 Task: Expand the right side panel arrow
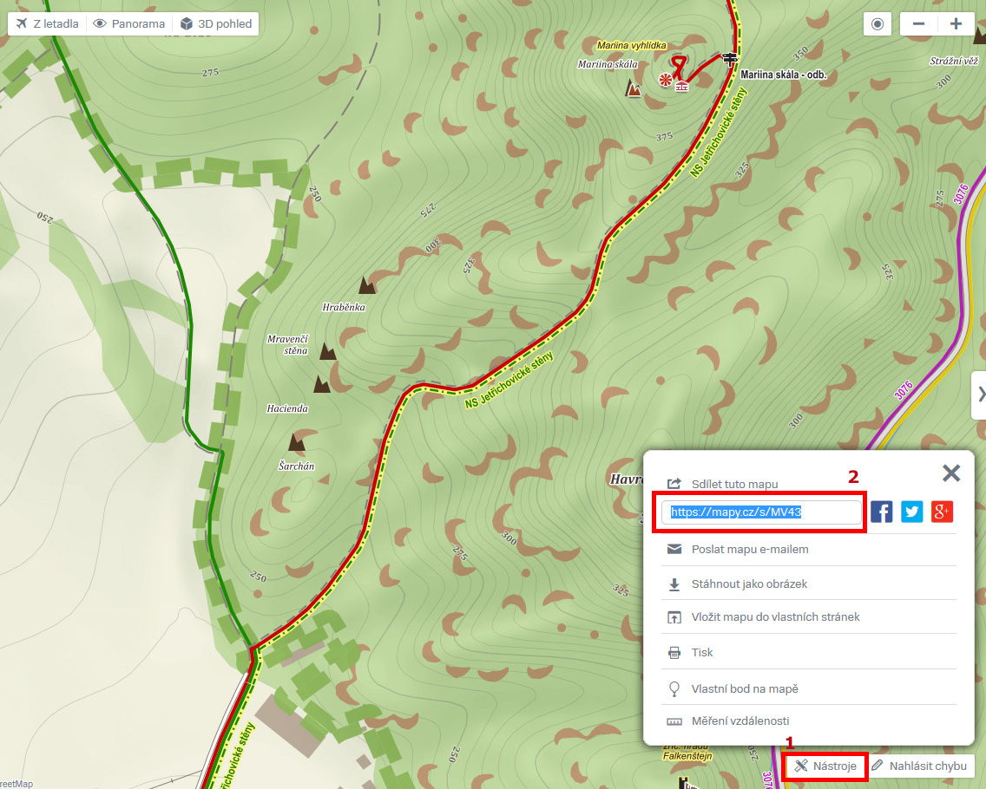coord(979,394)
